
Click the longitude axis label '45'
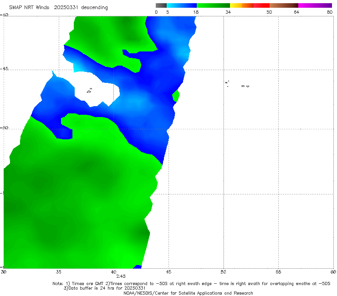[x=168, y=272]
